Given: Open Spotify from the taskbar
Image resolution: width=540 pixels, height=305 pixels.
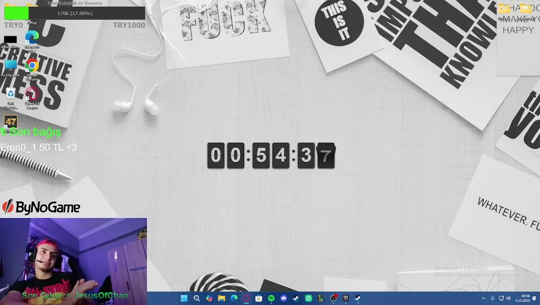Looking at the screenshot, I should pos(271,298).
